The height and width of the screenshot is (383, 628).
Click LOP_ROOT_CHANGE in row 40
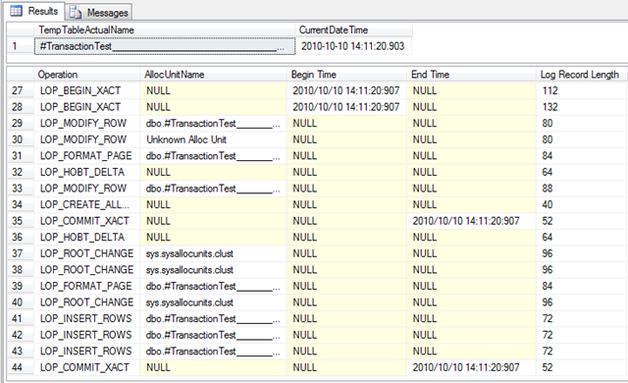87,302
